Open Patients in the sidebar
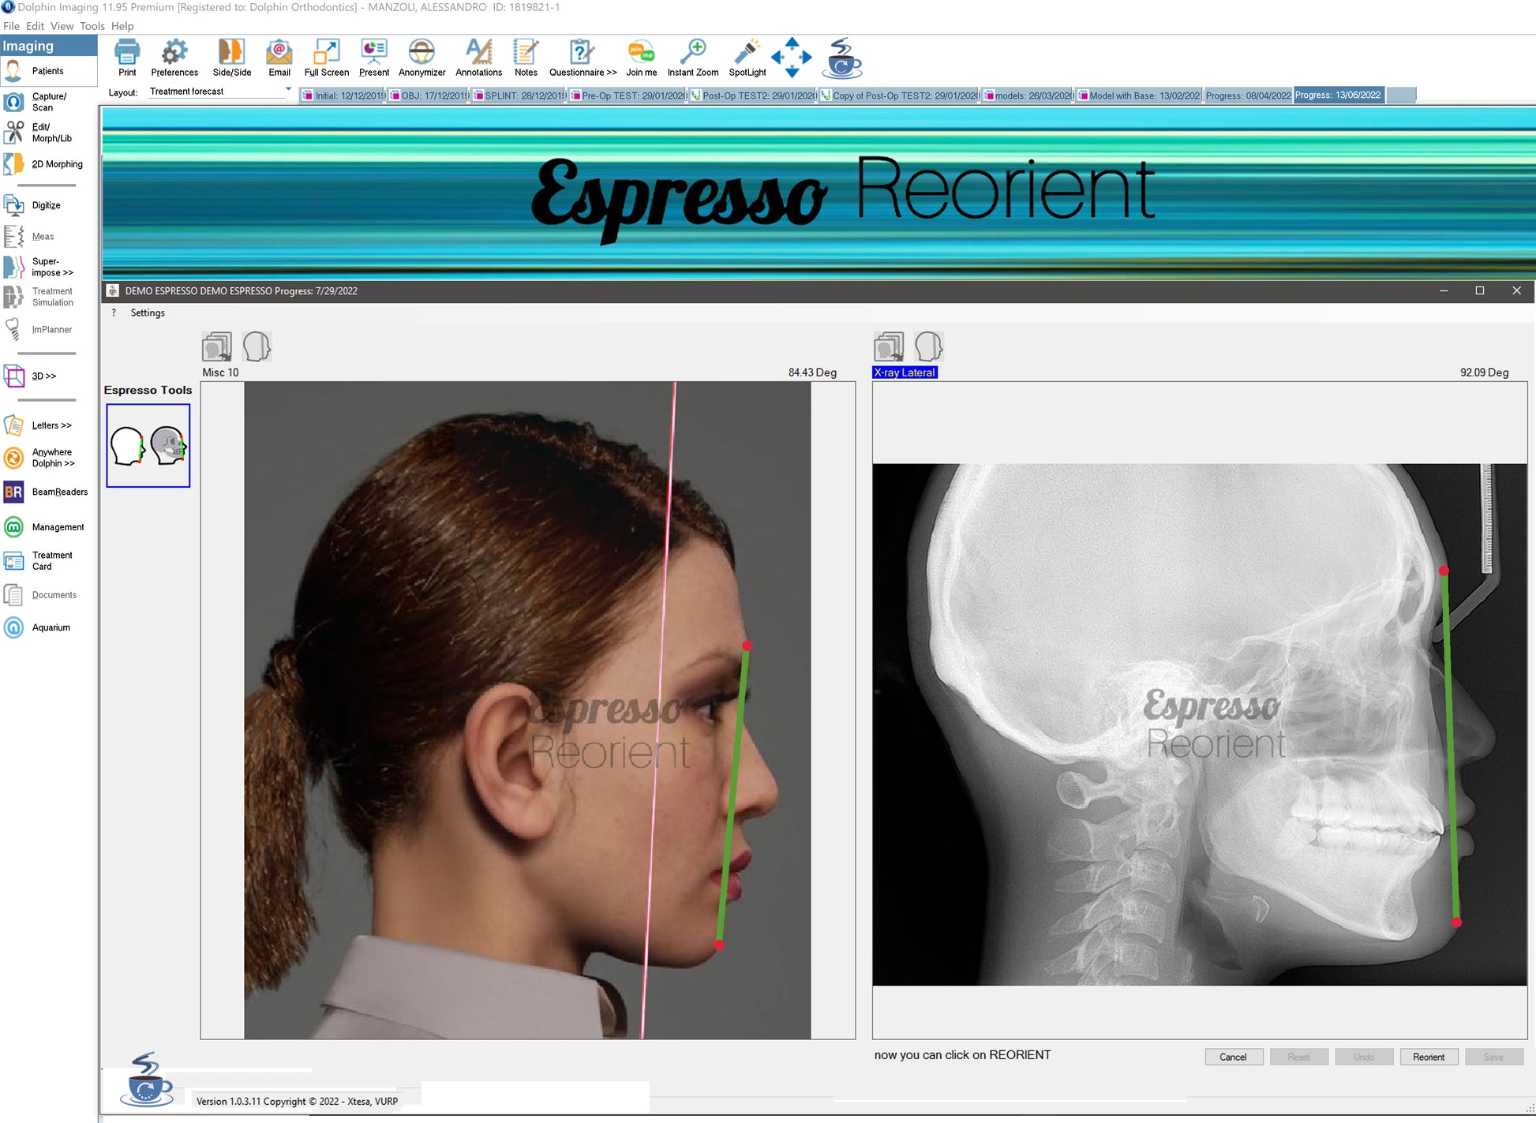1536x1123 pixels. point(48,71)
